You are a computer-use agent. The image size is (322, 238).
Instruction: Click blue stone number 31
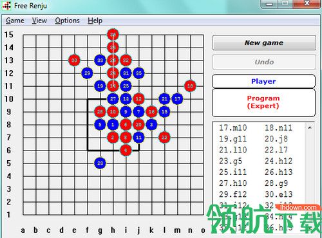click(x=126, y=73)
